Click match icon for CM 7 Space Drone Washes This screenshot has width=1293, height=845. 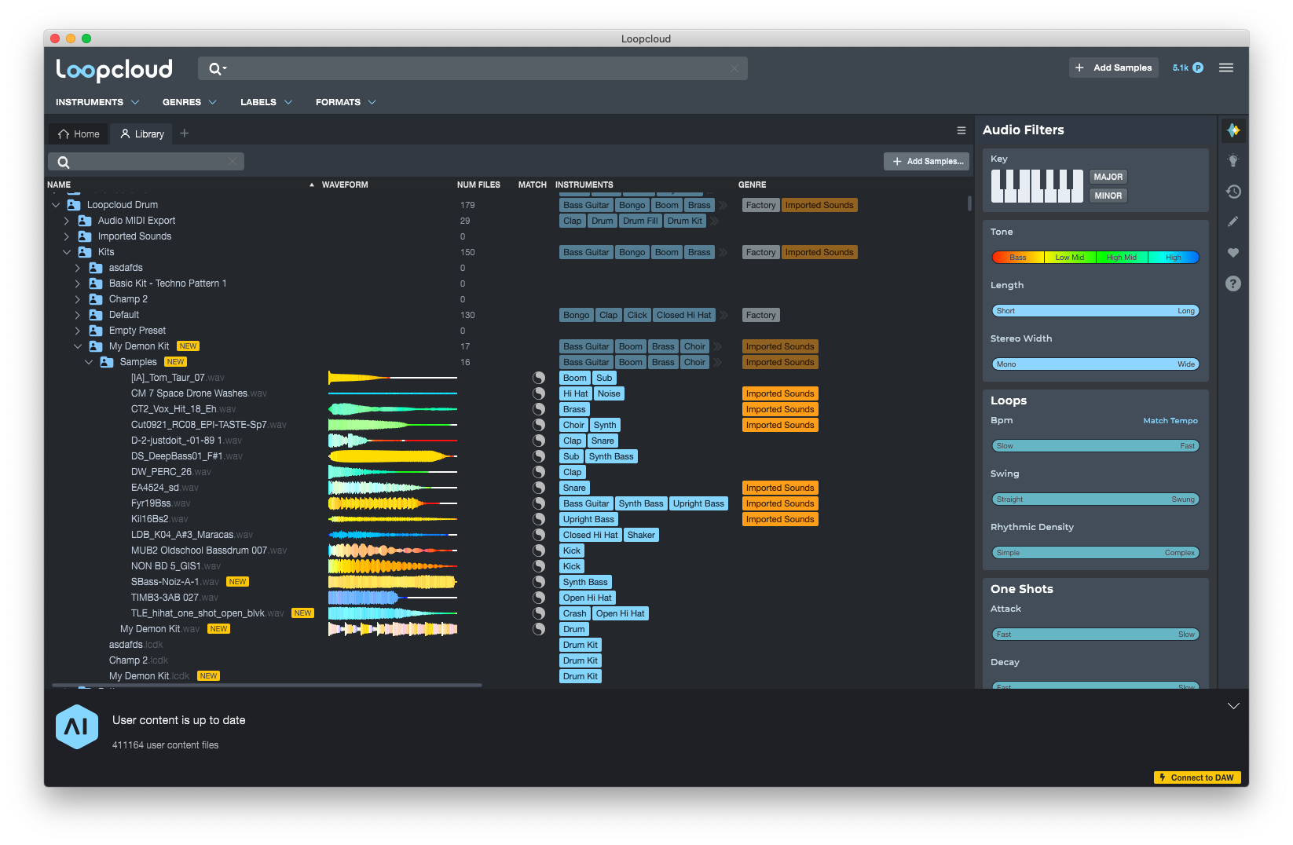539,393
